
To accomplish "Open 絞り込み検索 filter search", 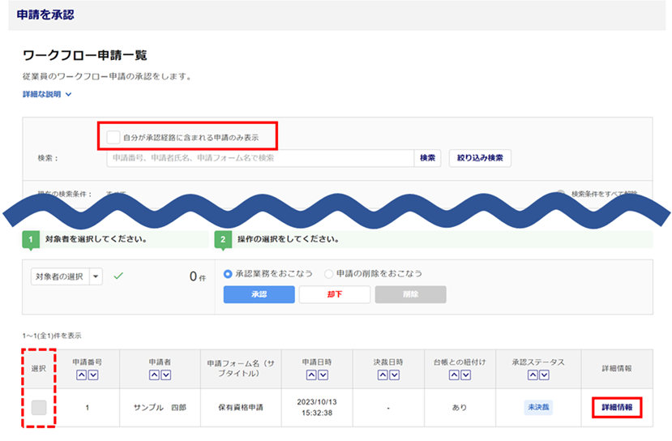I will pyautogui.click(x=480, y=158).
